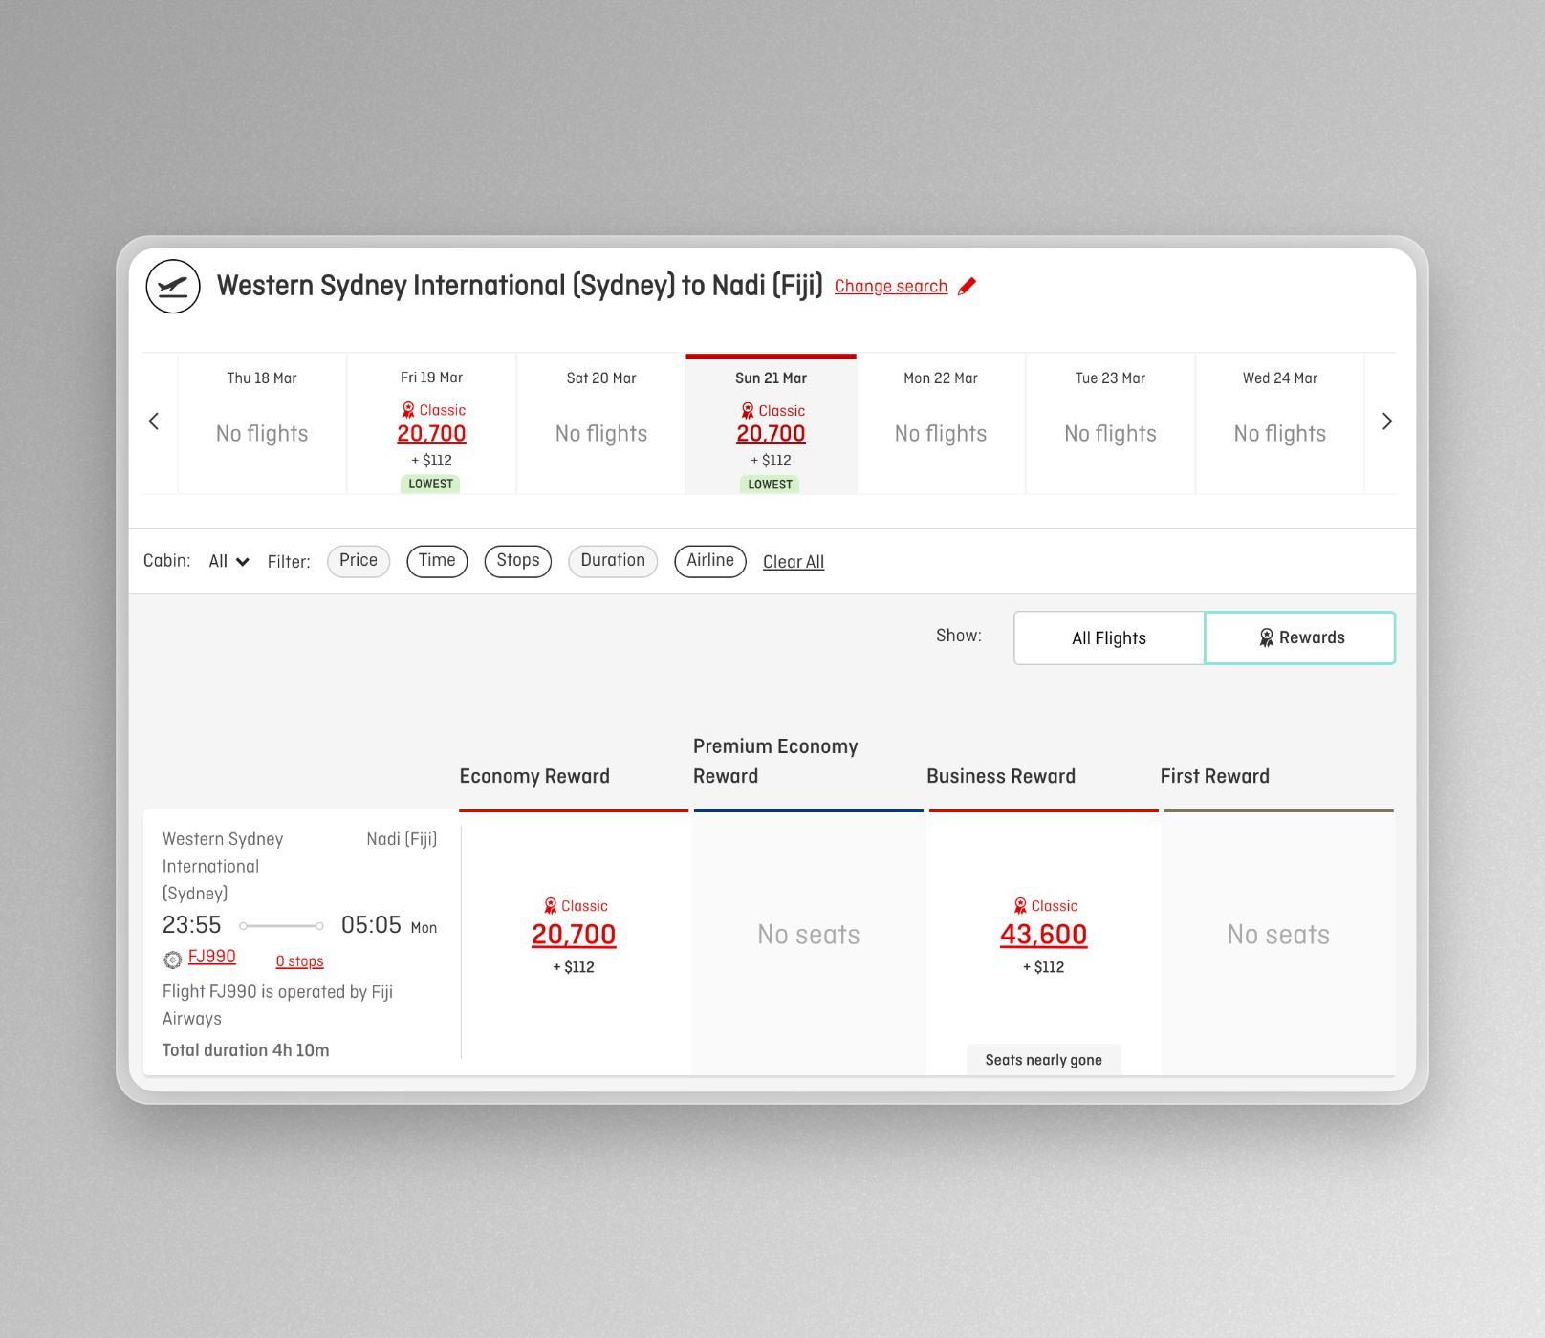Click the Clear All filters link

click(x=794, y=562)
